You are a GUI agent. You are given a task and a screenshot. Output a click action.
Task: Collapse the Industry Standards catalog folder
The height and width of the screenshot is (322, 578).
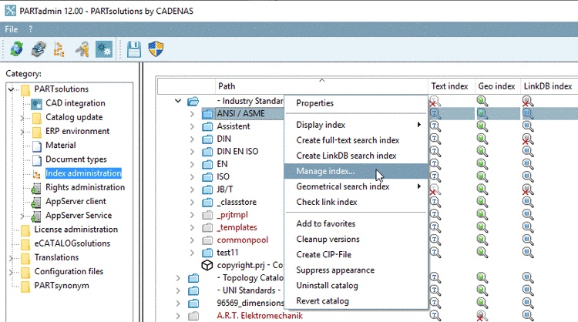[178, 101]
